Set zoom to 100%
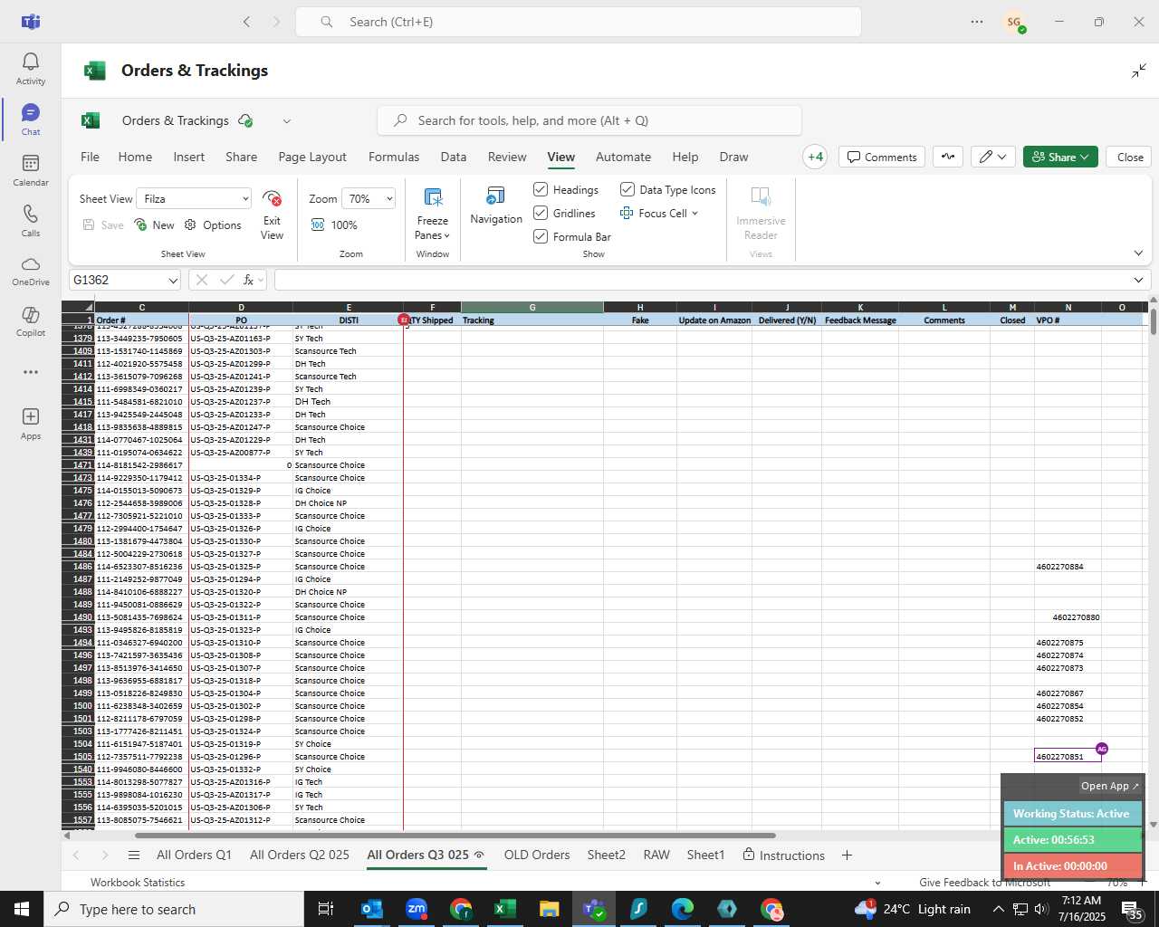Screen dimensions: 1159x927 [334, 225]
